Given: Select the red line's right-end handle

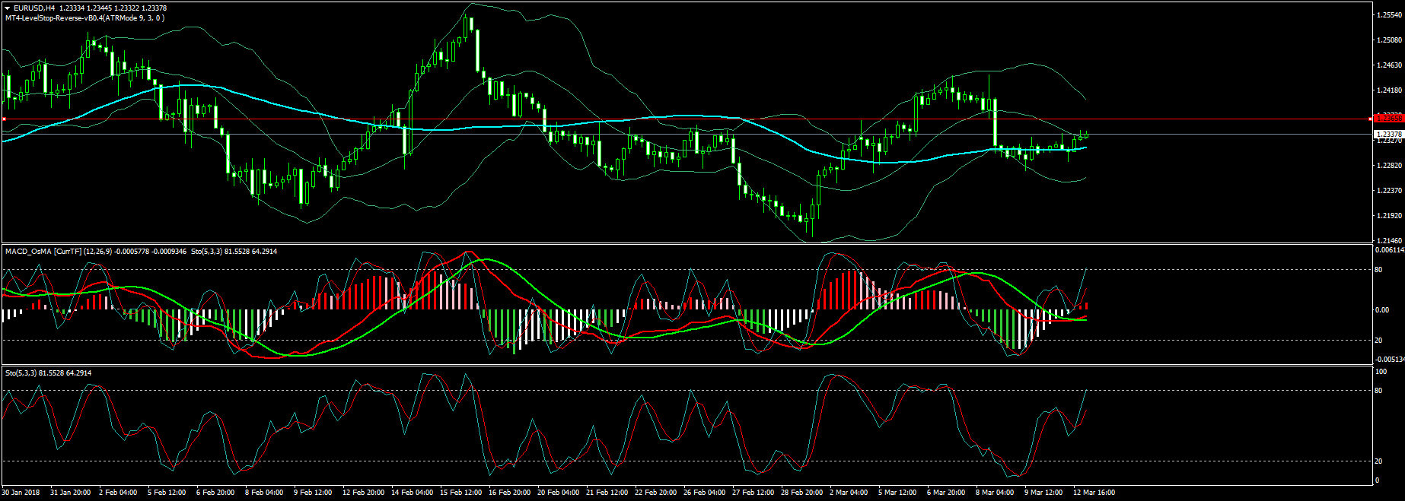Looking at the screenshot, I should [x=1371, y=119].
